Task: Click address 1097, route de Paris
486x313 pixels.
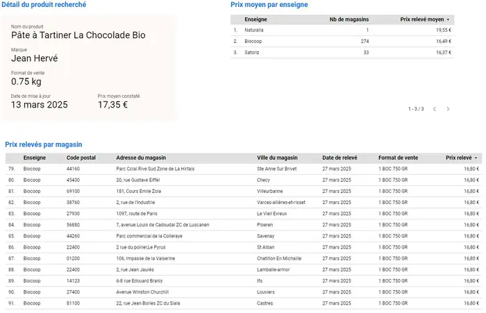Action: (137, 214)
